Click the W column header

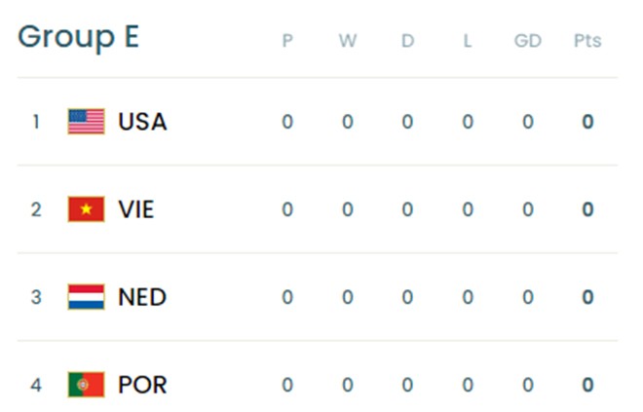(x=348, y=41)
